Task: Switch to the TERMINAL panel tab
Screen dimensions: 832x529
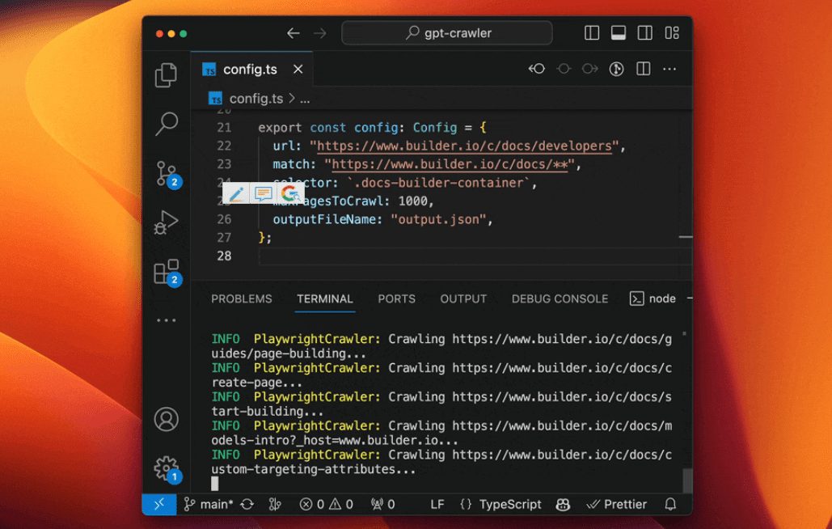Action: pos(325,298)
